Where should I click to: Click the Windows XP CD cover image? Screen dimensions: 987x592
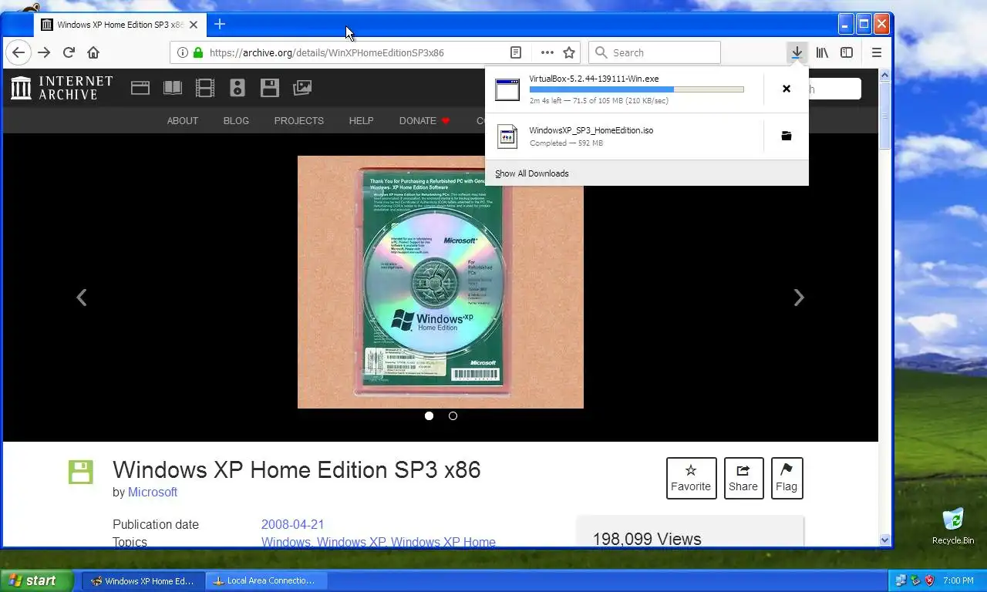(x=440, y=282)
